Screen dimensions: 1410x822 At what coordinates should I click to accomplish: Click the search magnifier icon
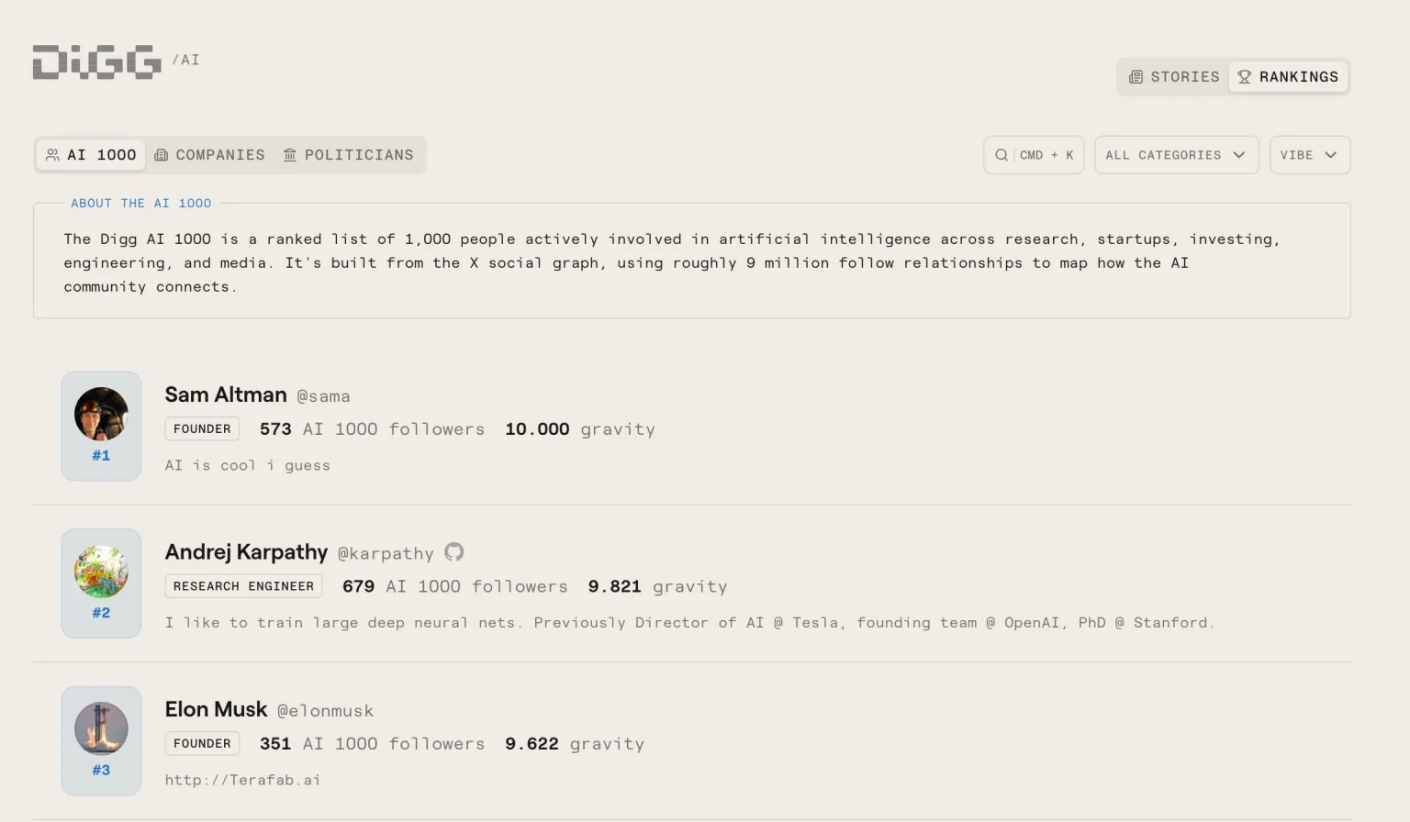[1002, 155]
